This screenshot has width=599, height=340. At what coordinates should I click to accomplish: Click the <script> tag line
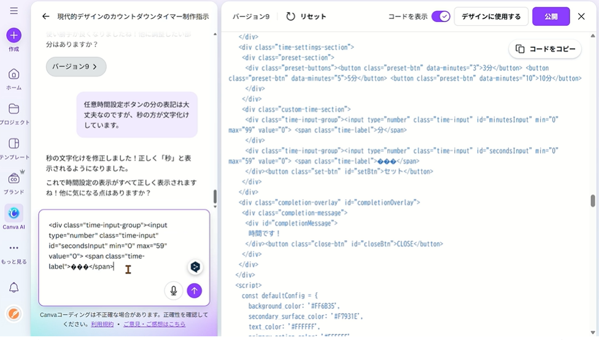coord(249,285)
